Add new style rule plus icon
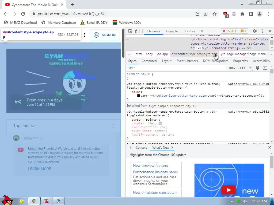Image resolution: width=274 pixels, height=205 pixels. click(x=250, y=68)
